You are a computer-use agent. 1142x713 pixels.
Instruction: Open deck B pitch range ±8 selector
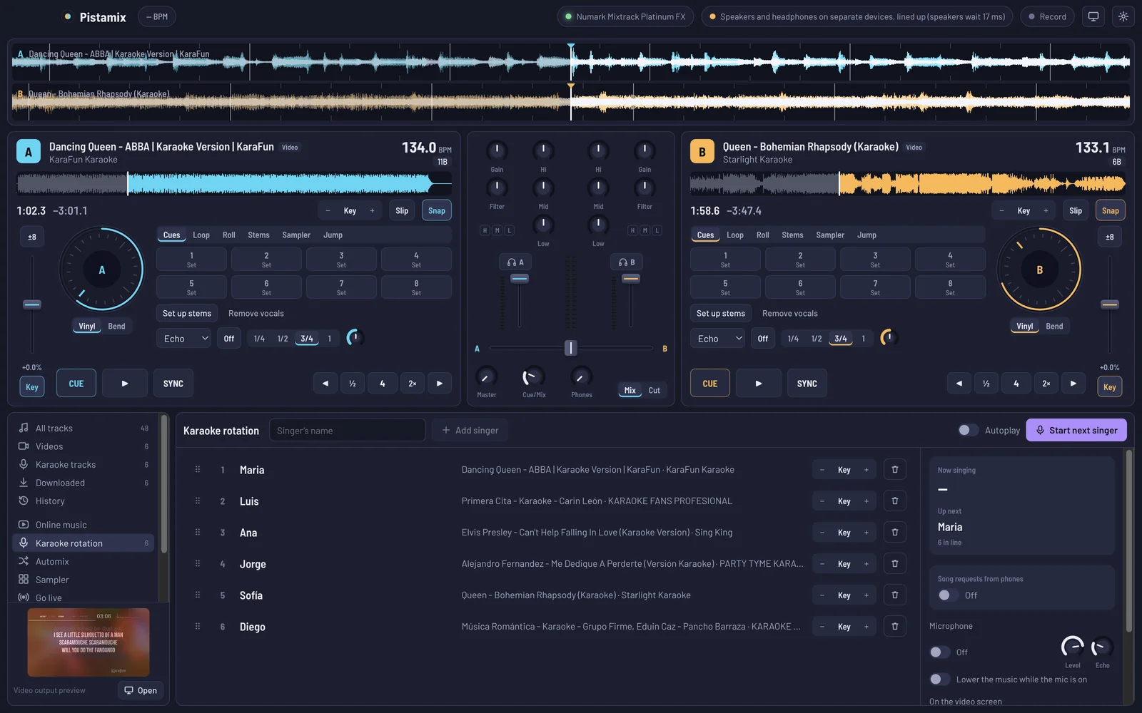[1110, 237]
